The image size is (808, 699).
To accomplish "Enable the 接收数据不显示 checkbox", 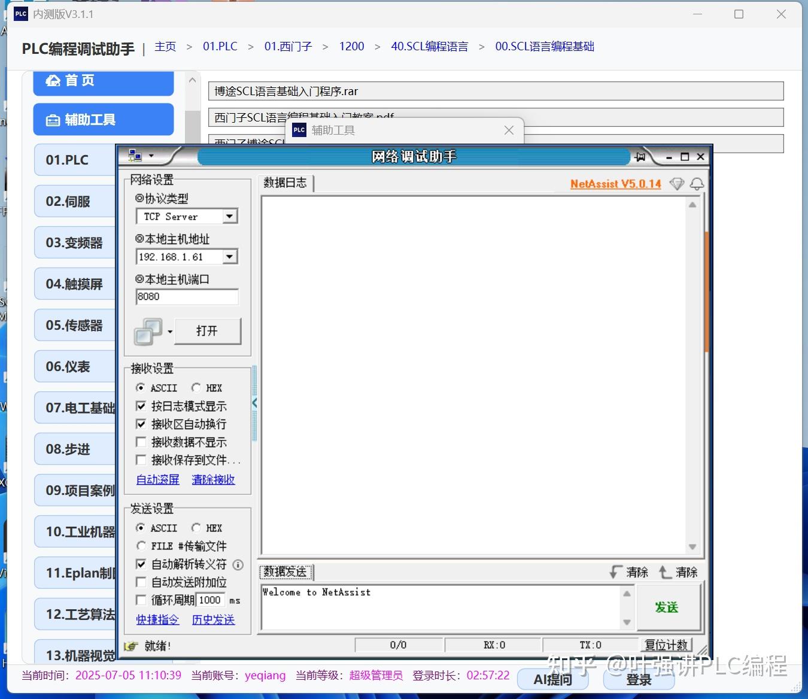I will (x=141, y=442).
